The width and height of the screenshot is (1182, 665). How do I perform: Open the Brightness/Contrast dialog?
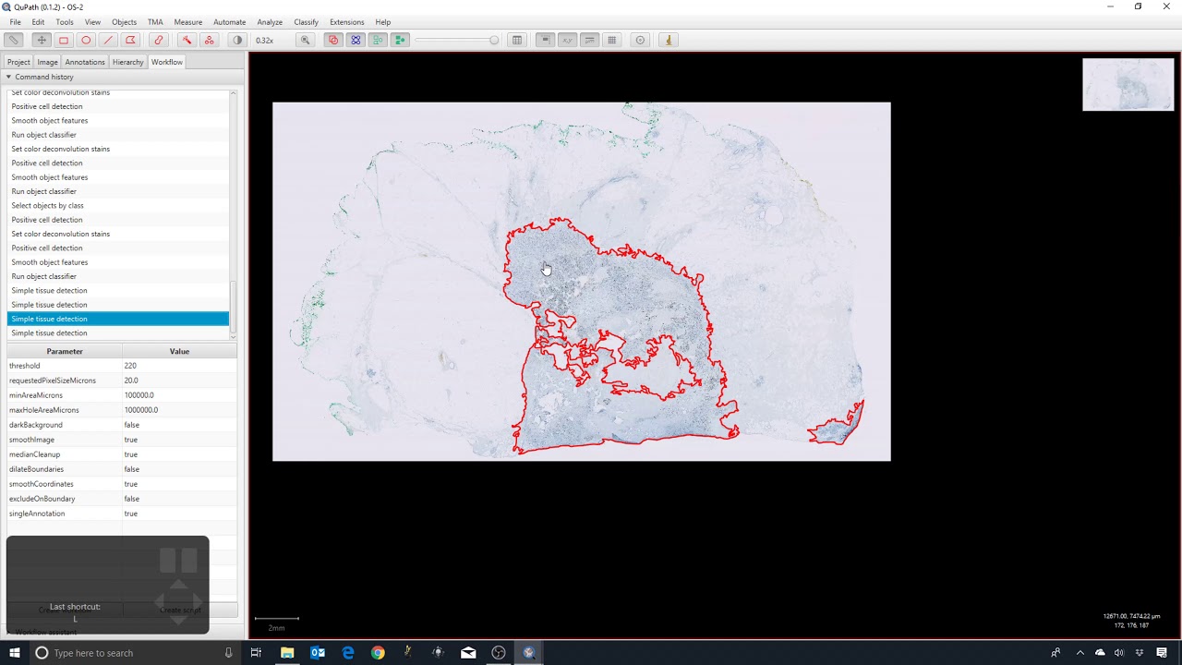tap(237, 40)
